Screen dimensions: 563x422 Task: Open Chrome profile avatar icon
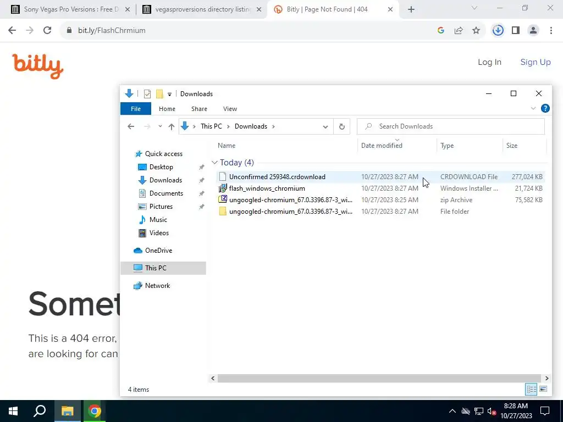tap(533, 31)
